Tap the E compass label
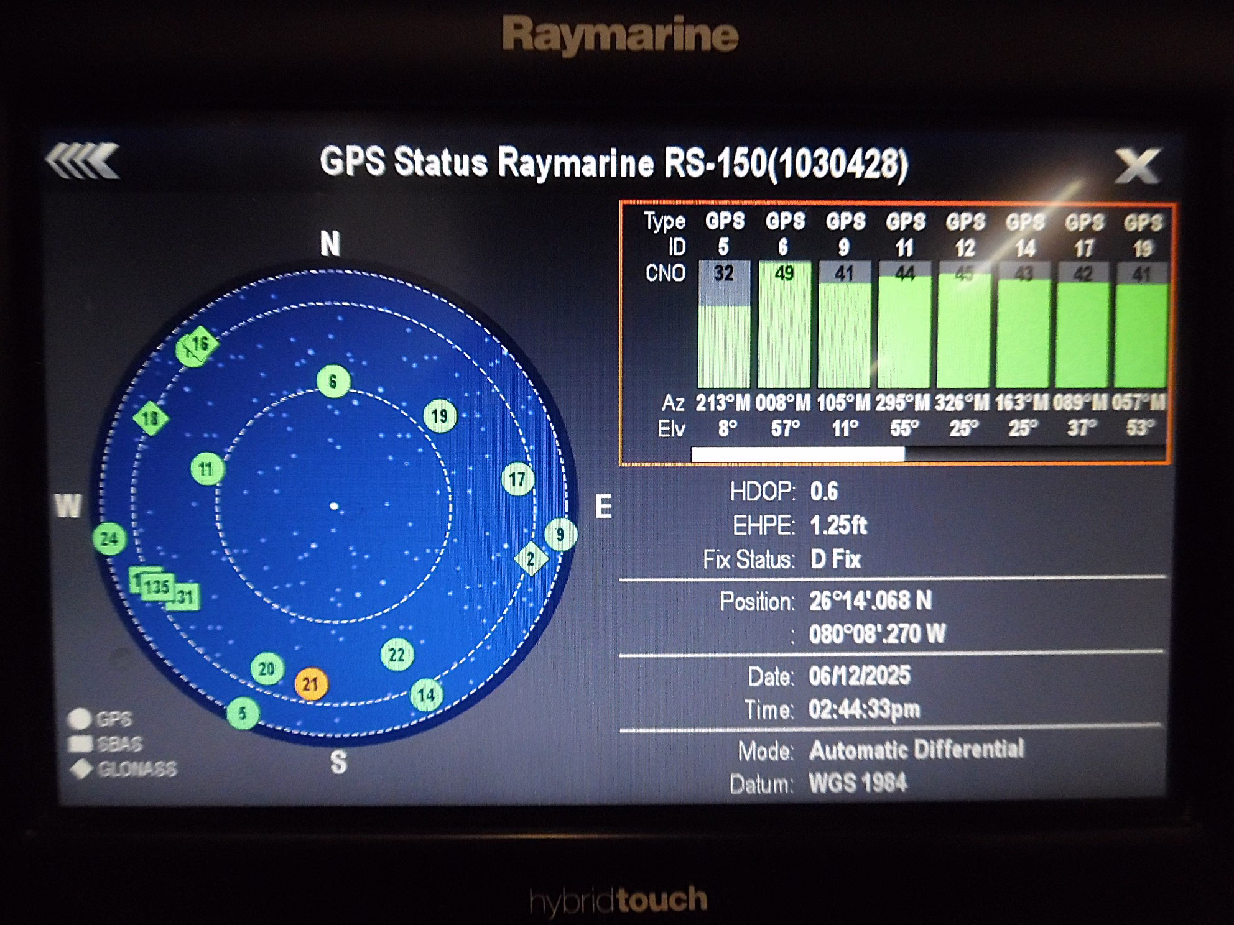 tap(603, 507)
